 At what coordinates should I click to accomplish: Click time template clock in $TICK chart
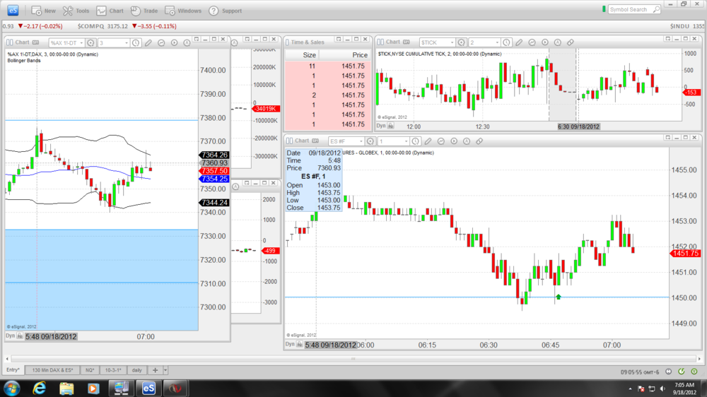tap(506, 42)
